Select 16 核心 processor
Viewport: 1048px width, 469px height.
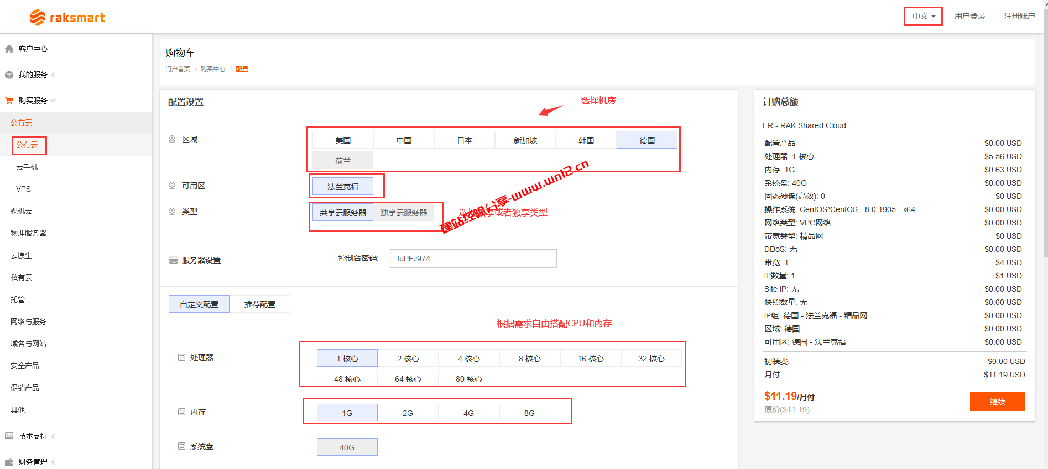tap(591, 359)
